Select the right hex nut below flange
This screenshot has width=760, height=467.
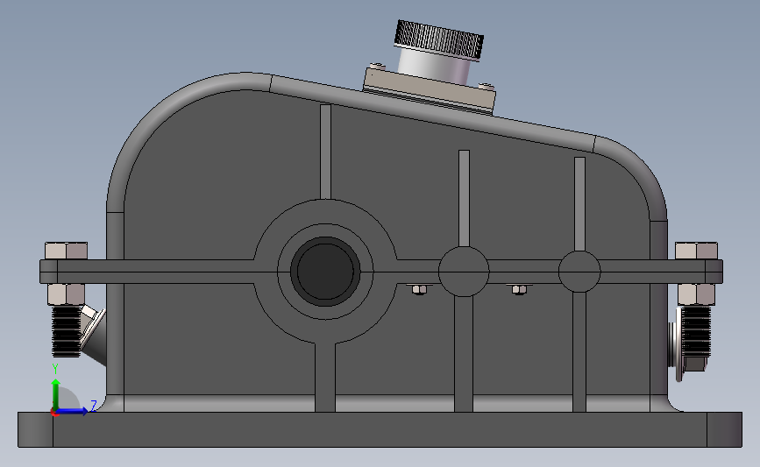697,294
